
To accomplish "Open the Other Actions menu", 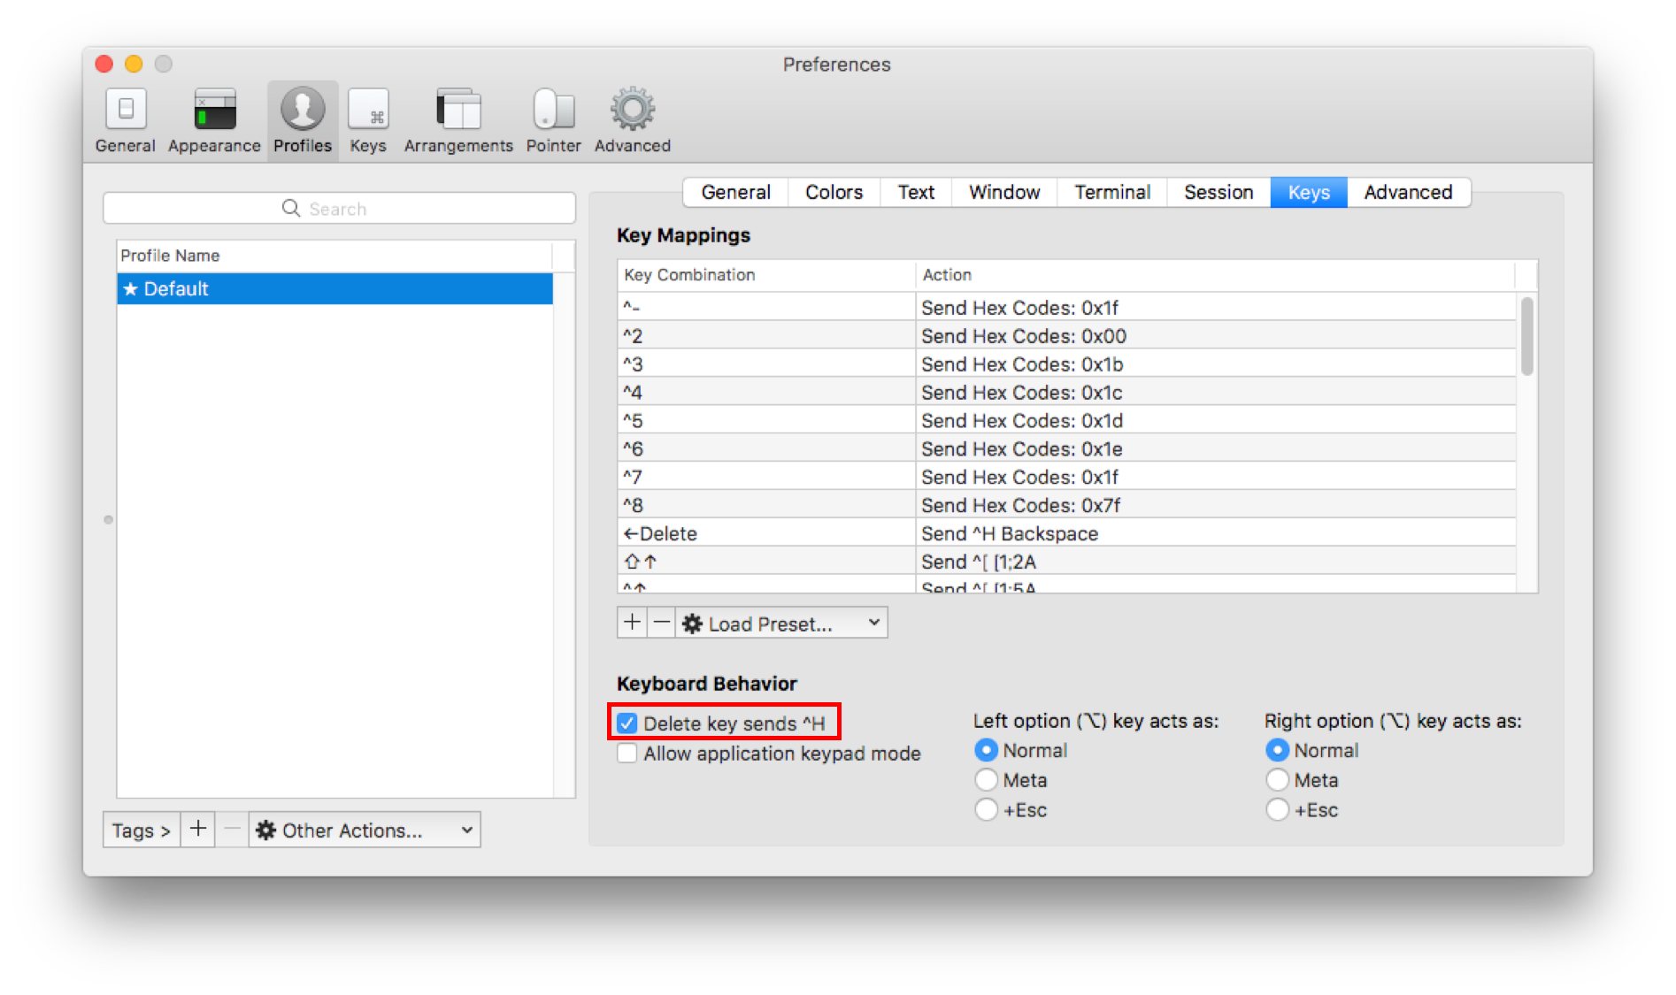I will [x=364, y=830].
